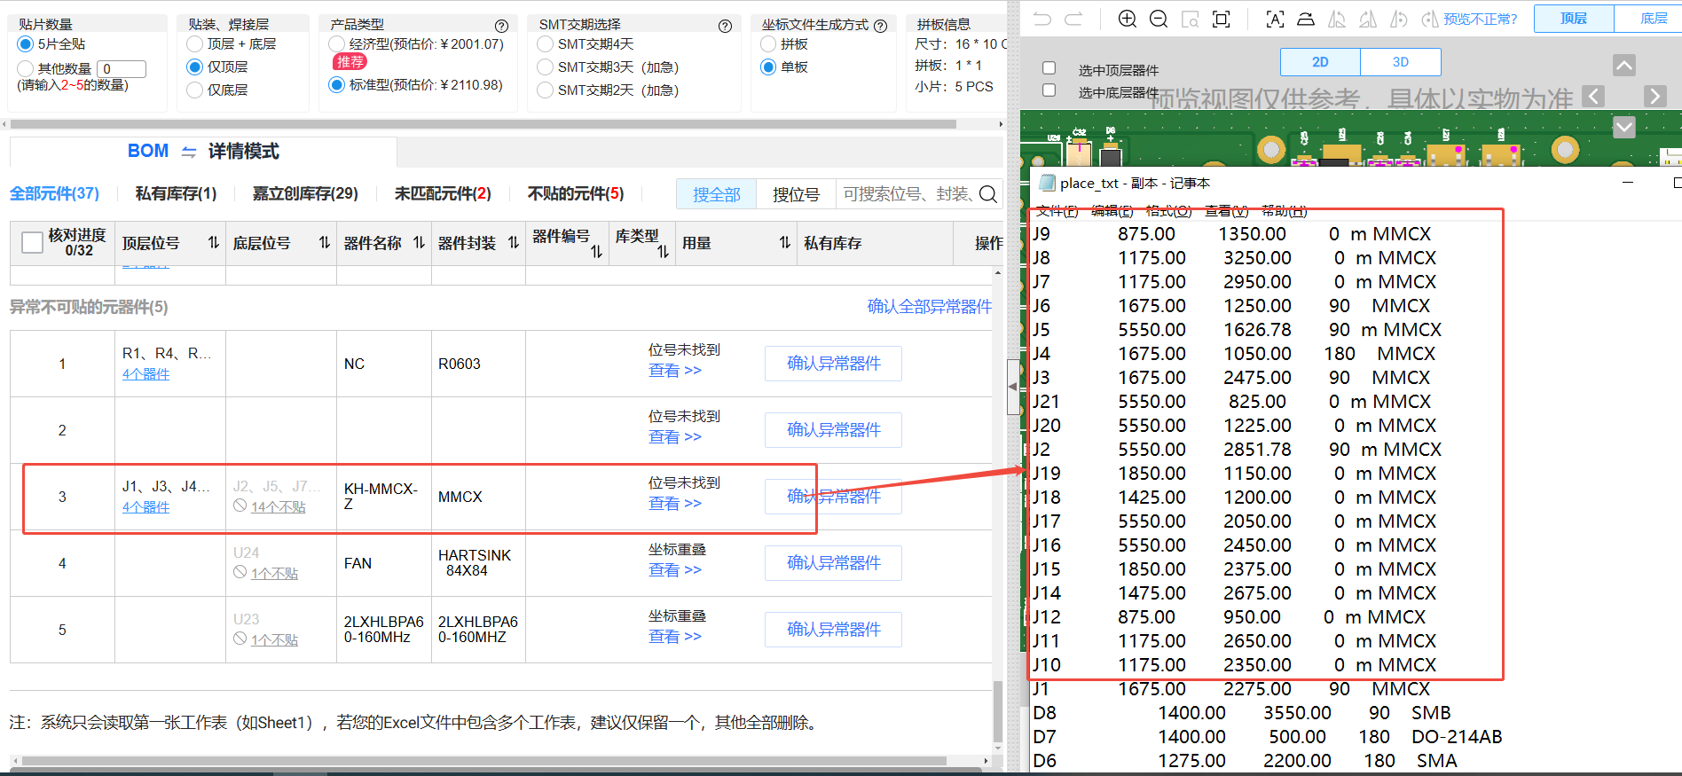Viewport: 1682px width, 776px height.
Task: Open Notepad 格式(O) menu
Action: tap(1168, 210)
